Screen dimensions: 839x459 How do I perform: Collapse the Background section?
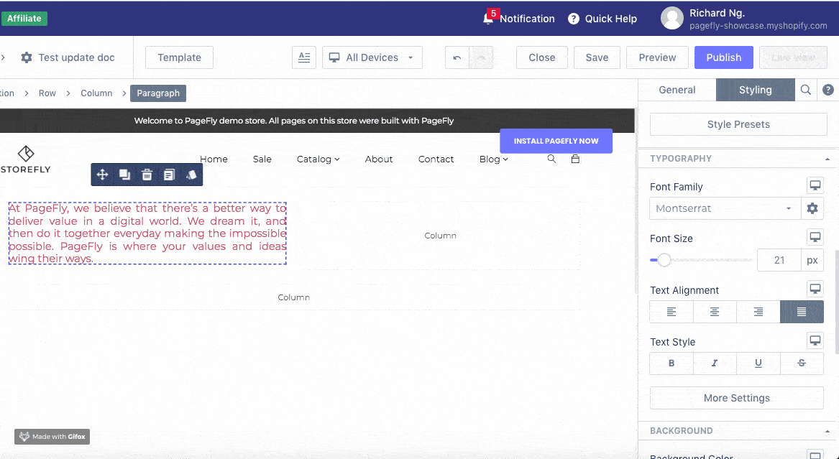[827, 431]
